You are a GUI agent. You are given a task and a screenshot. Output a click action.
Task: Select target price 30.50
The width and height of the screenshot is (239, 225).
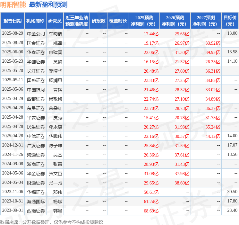232,192
